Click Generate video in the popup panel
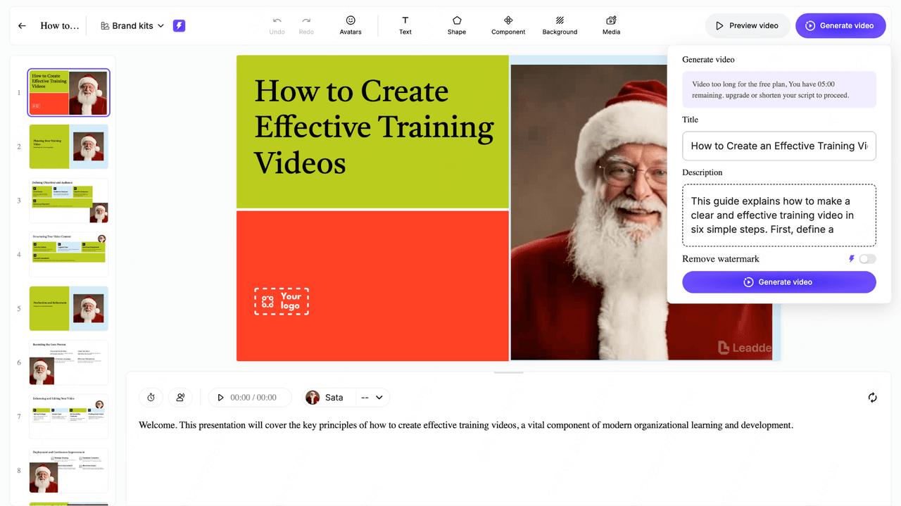Screen dimensions: 901x506 click(779, 282)
